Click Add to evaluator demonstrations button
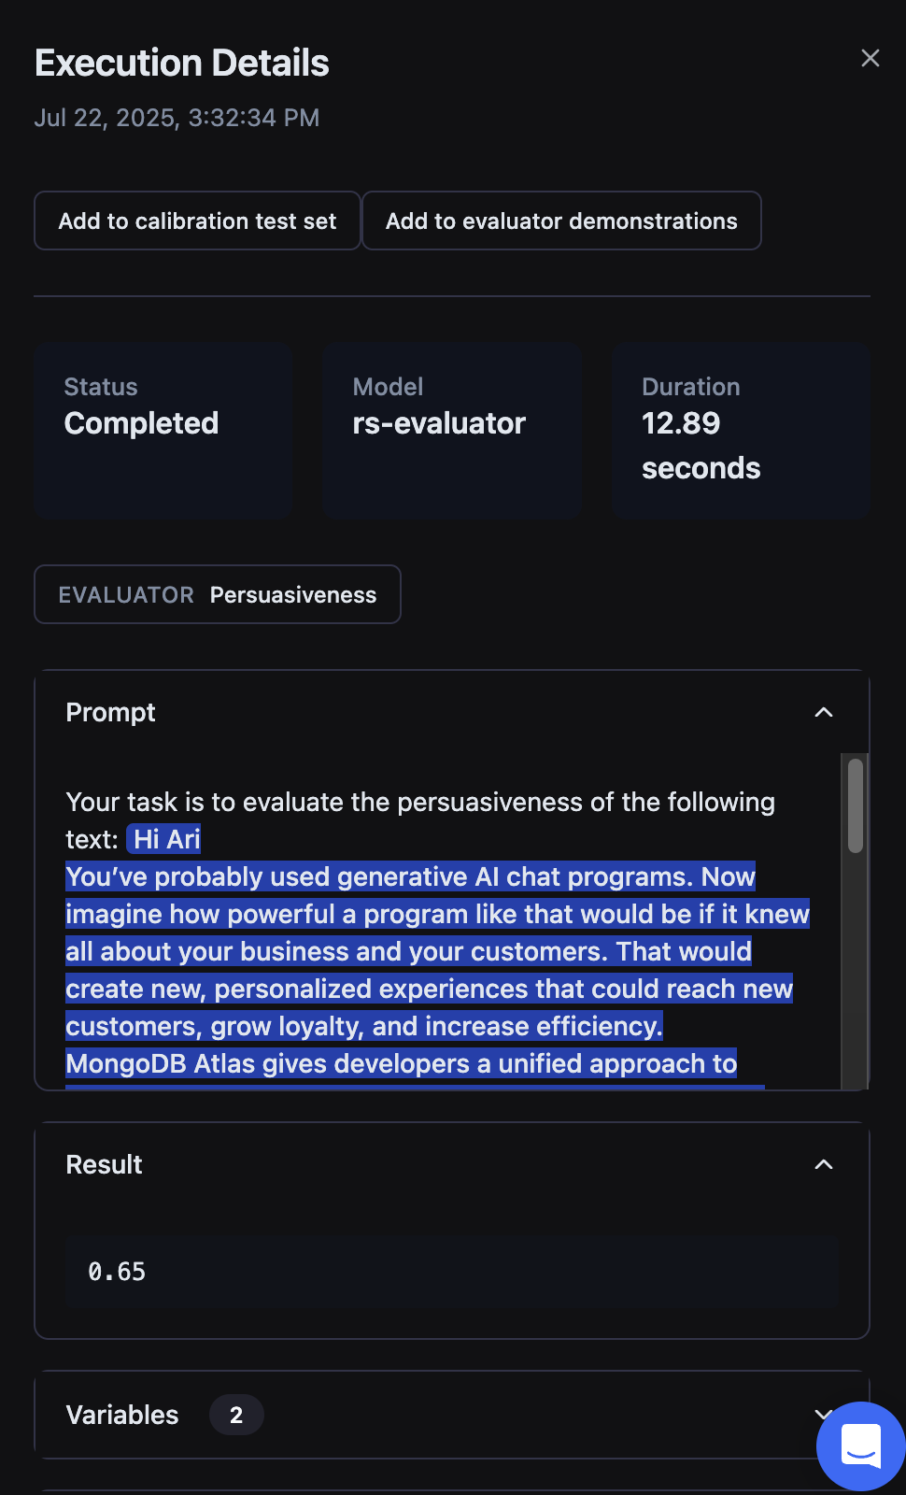906x1495 pixels. pyautogui.click(x=561, y=221)
